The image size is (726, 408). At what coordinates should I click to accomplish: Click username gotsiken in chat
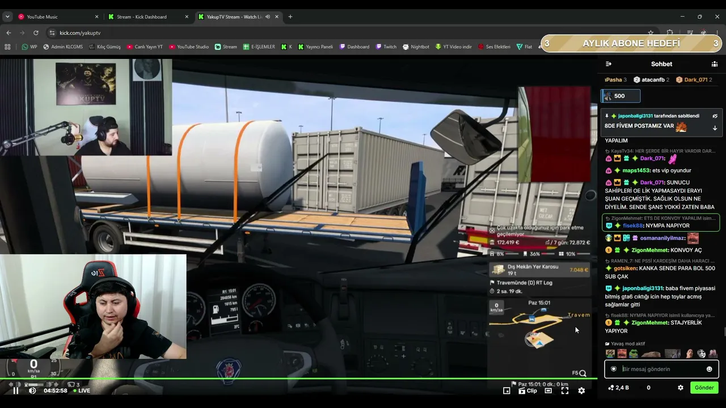[625, 268]
